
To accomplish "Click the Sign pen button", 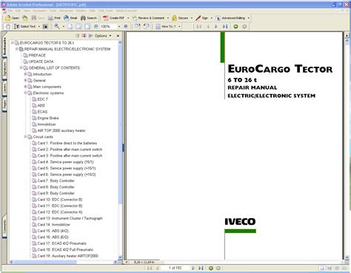I will click(202, 18).
